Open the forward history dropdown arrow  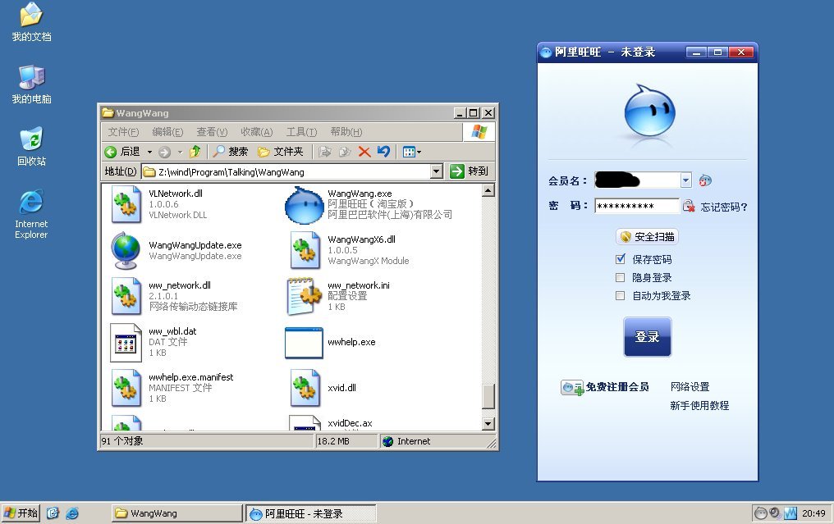180,152
